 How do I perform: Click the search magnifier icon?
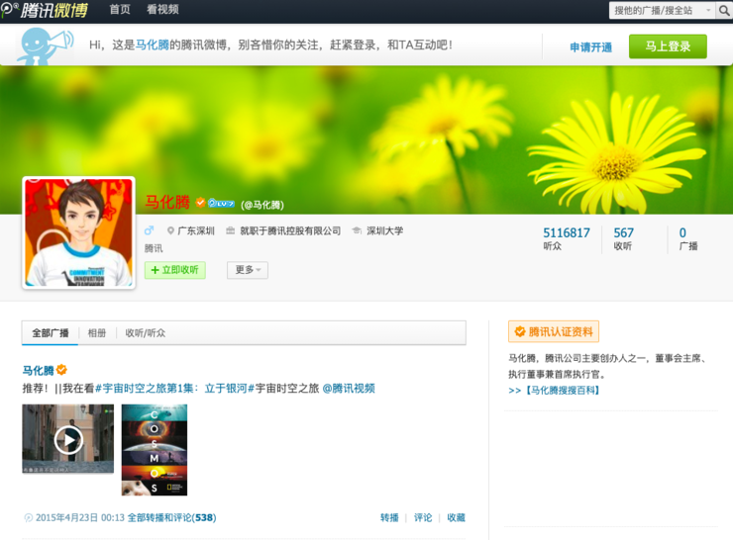point(724,10)
